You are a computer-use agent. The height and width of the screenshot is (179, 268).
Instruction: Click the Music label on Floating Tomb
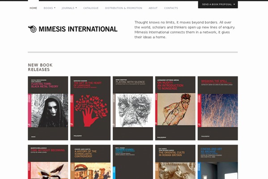tap(33, 136)
